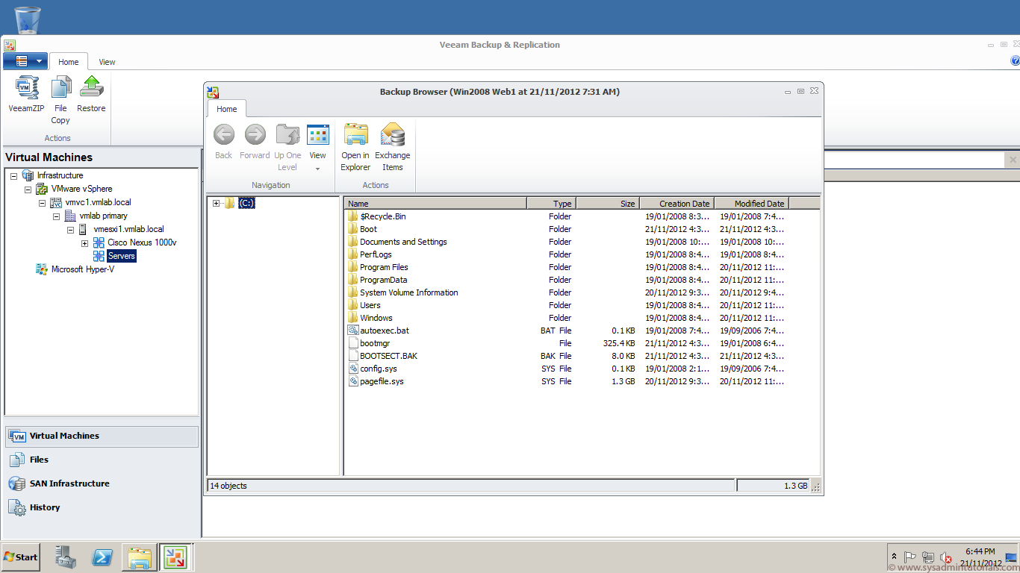Expand the Cisco Nexus 1000v node
Viewport: 1020px width, 573px height.
click(x=84, y=242)
